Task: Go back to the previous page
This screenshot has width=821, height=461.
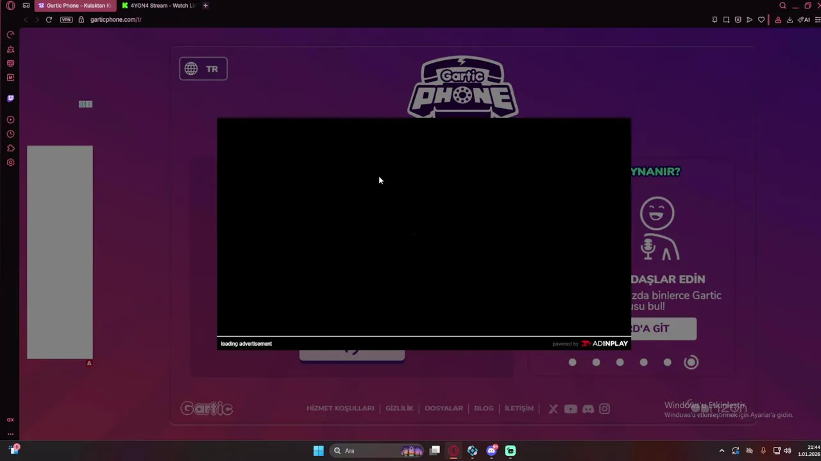Action: coord(26,20)
